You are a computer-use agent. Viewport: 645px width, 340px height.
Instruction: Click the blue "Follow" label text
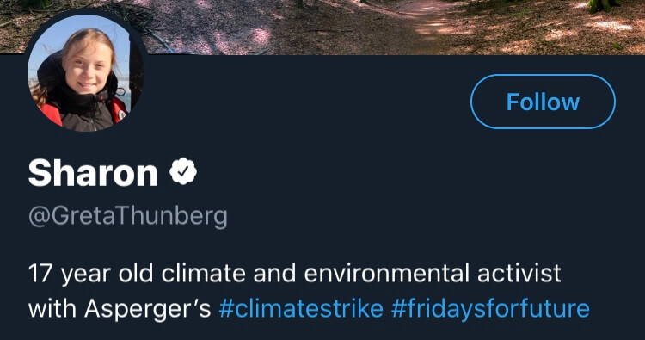pyautogui.click(x=543, y=102)
